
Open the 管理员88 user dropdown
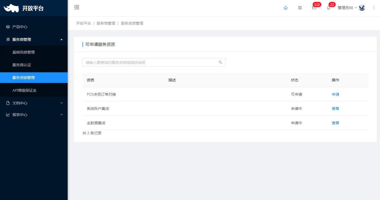tap(347, 8)
